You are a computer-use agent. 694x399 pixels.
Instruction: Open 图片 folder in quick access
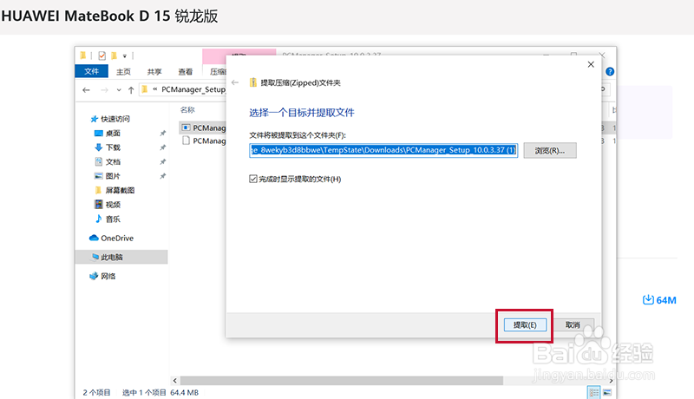(113, 176)
